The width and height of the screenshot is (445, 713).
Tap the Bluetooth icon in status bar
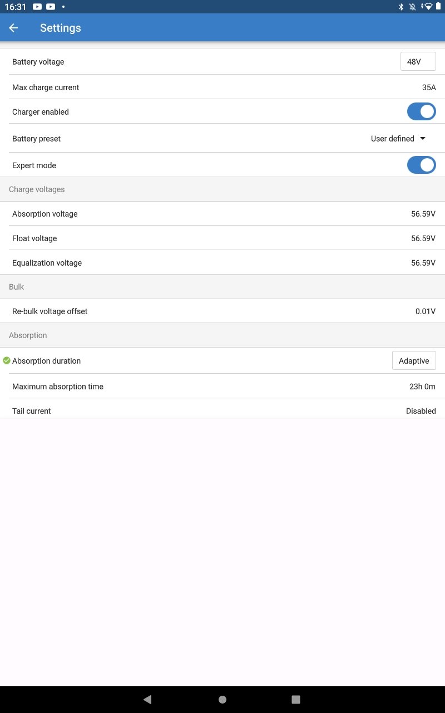400,7
